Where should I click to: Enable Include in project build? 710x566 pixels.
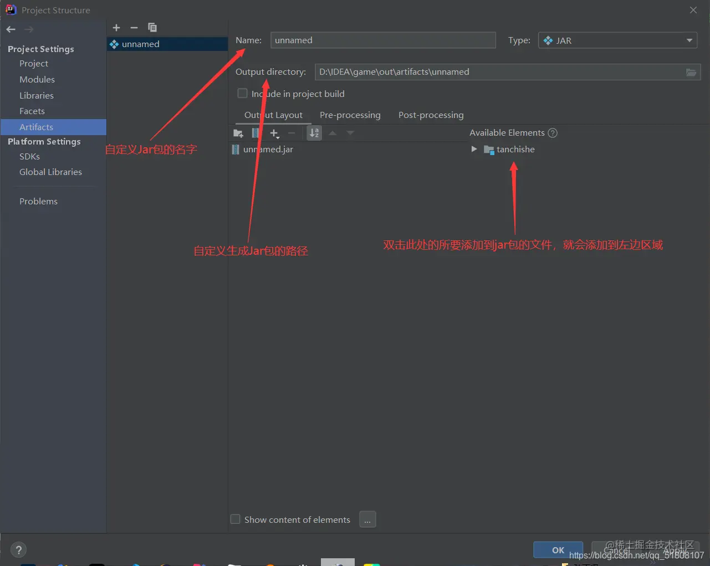[x=242, y=94]
